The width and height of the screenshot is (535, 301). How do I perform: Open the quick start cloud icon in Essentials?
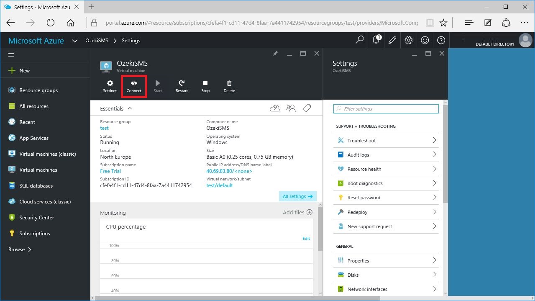pyautogui.click(x=275, y=108)
